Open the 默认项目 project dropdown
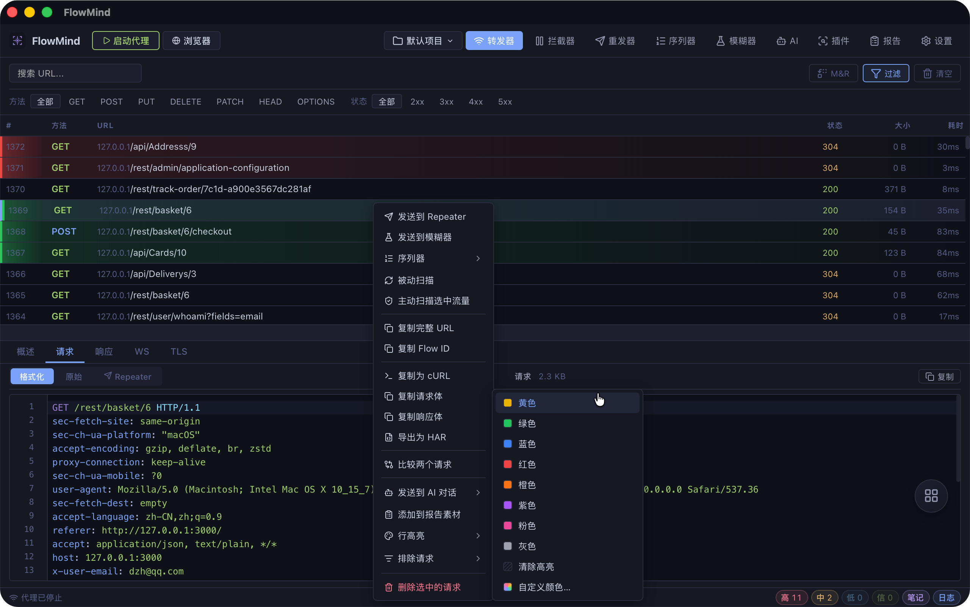 pos(423,41)
